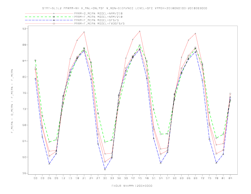Click the x-axis hour label 42
Screen dimensions: 251x194
[133, 178]
